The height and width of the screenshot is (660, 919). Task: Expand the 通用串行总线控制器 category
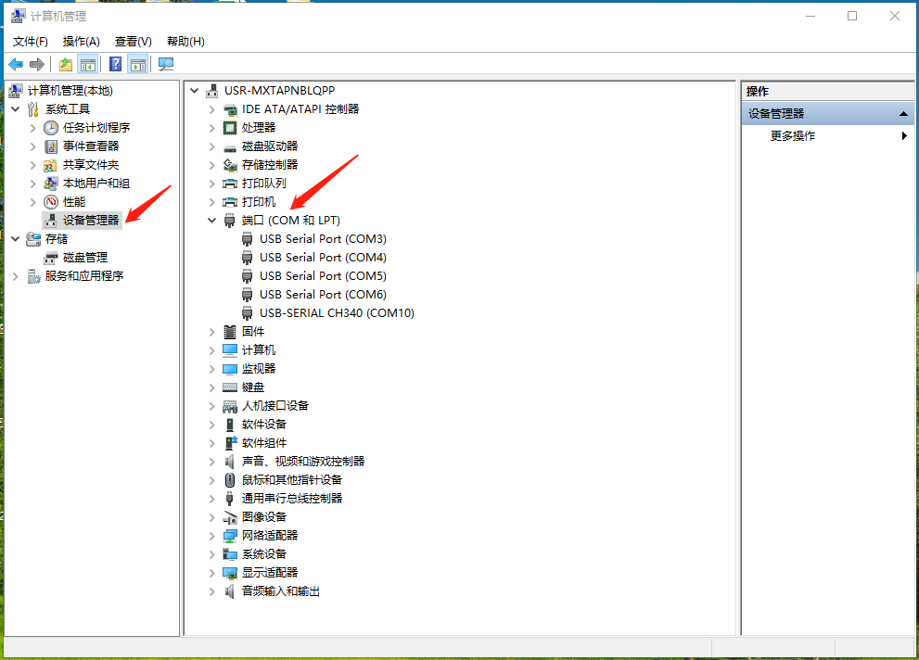pyautogui.click(x=211, y=499)
